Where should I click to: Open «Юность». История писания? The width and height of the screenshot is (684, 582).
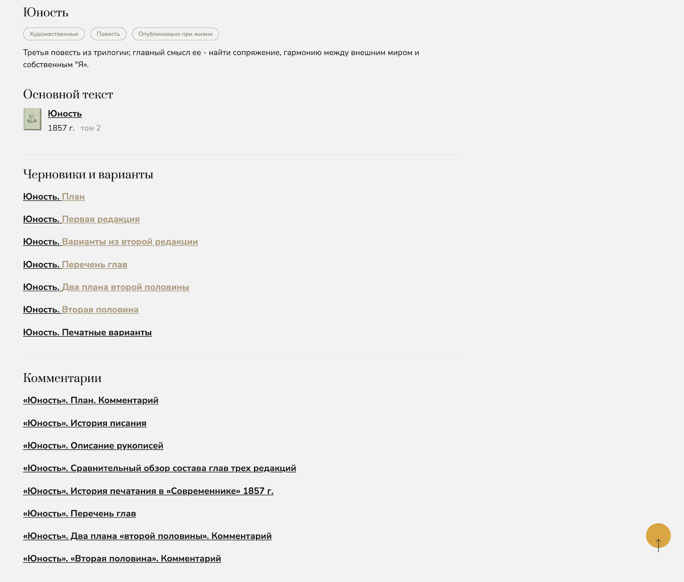[x=85, y=423]
